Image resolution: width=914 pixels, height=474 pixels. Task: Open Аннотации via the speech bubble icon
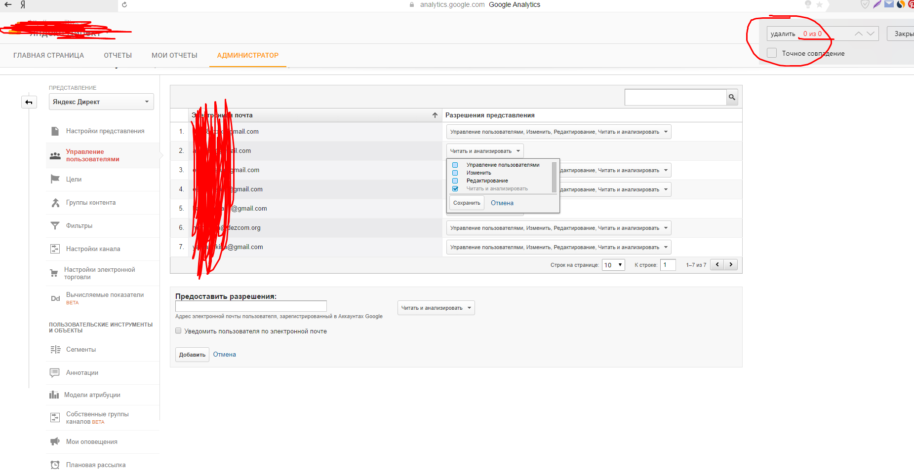[x=55, y=373]
